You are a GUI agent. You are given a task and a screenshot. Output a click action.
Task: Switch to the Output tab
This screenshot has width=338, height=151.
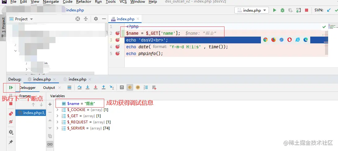click(x=49, y=88)
